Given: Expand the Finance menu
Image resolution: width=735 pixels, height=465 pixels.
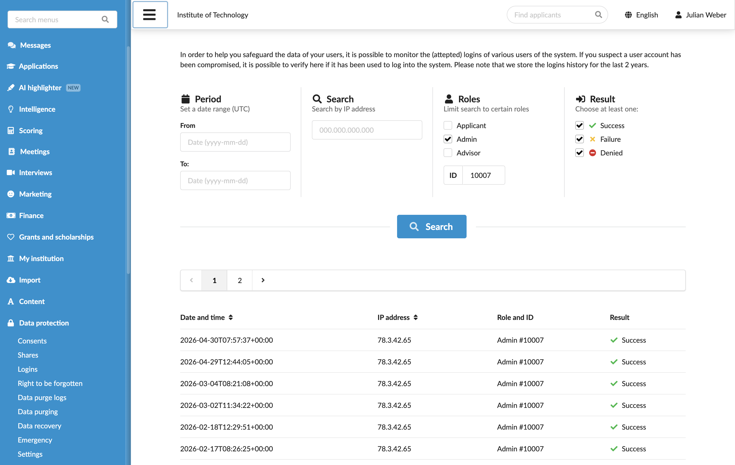Looking at the screenshot, I should pos(31,215).
